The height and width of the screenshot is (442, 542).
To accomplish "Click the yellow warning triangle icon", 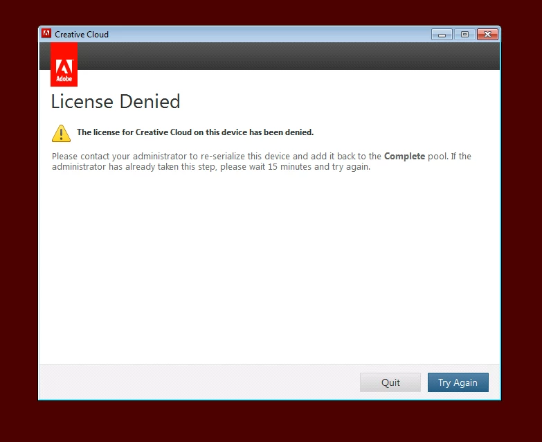I will coord(61,134).
